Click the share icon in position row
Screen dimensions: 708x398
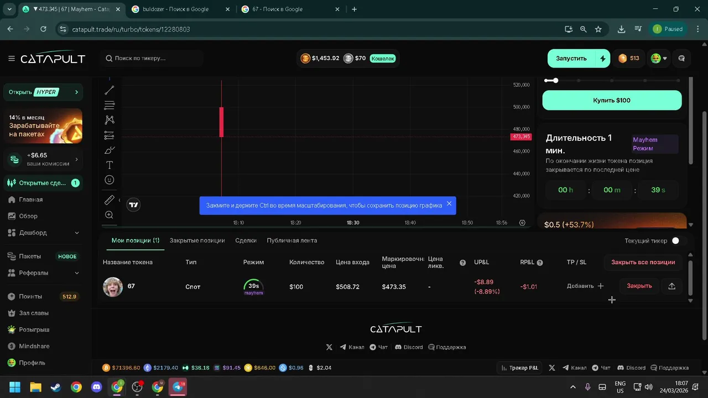672,286
